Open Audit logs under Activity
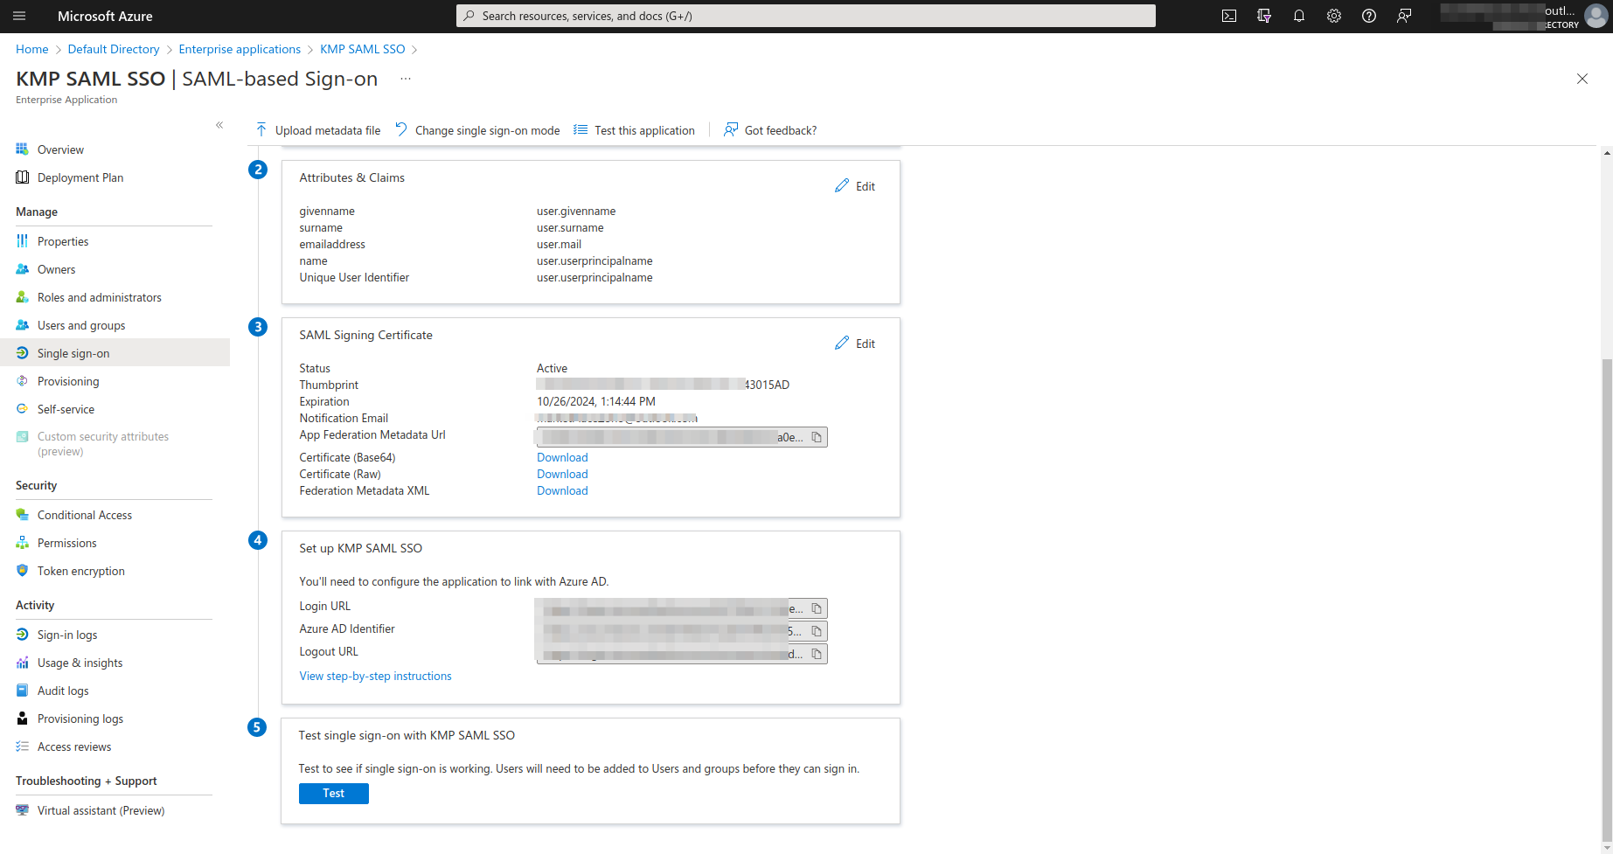Screen dimensions: 1613x854 tap(63, 691)
